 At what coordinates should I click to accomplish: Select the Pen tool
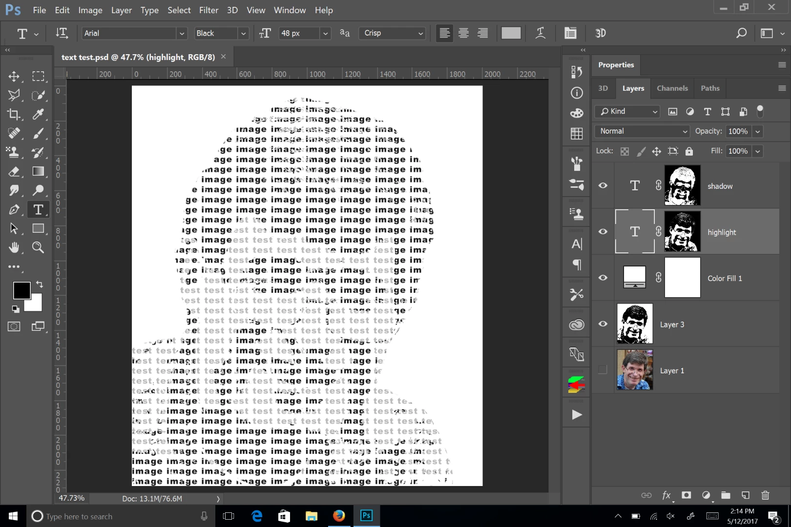pyautogui.click(x=14, y=209)
